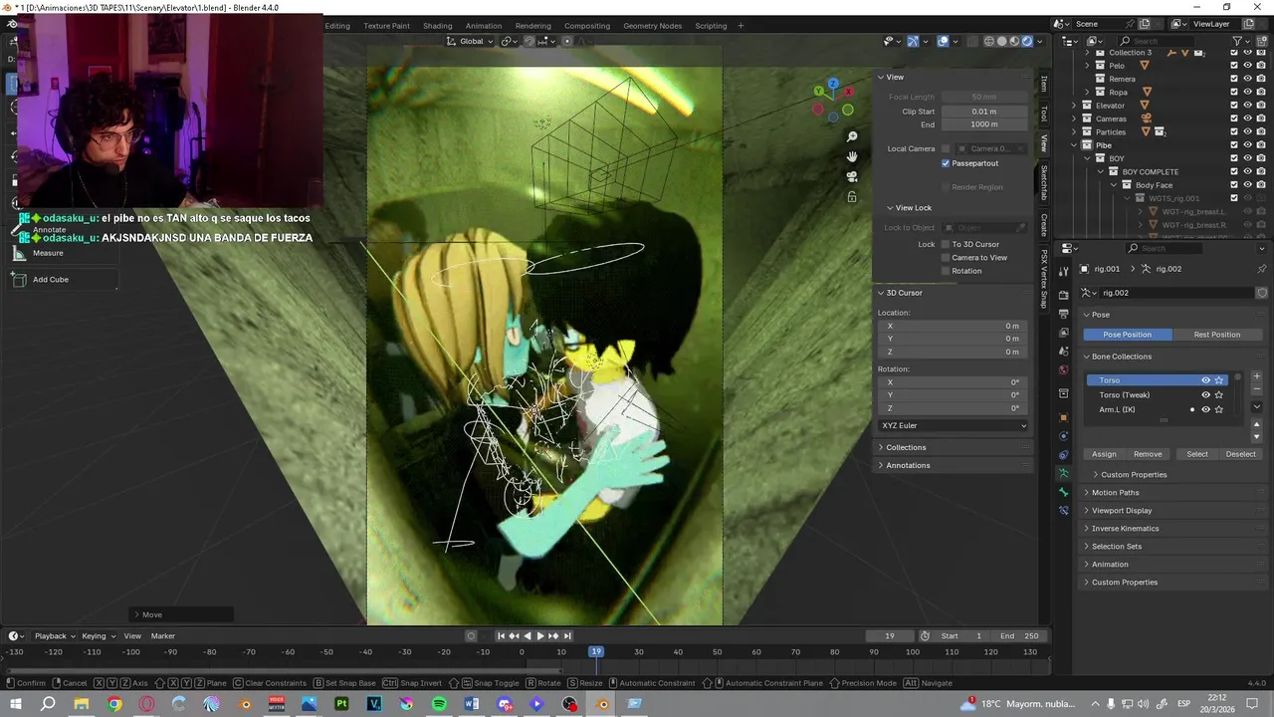
Task: Open the Global transform orientation dropdown
Action: point(471,41)
